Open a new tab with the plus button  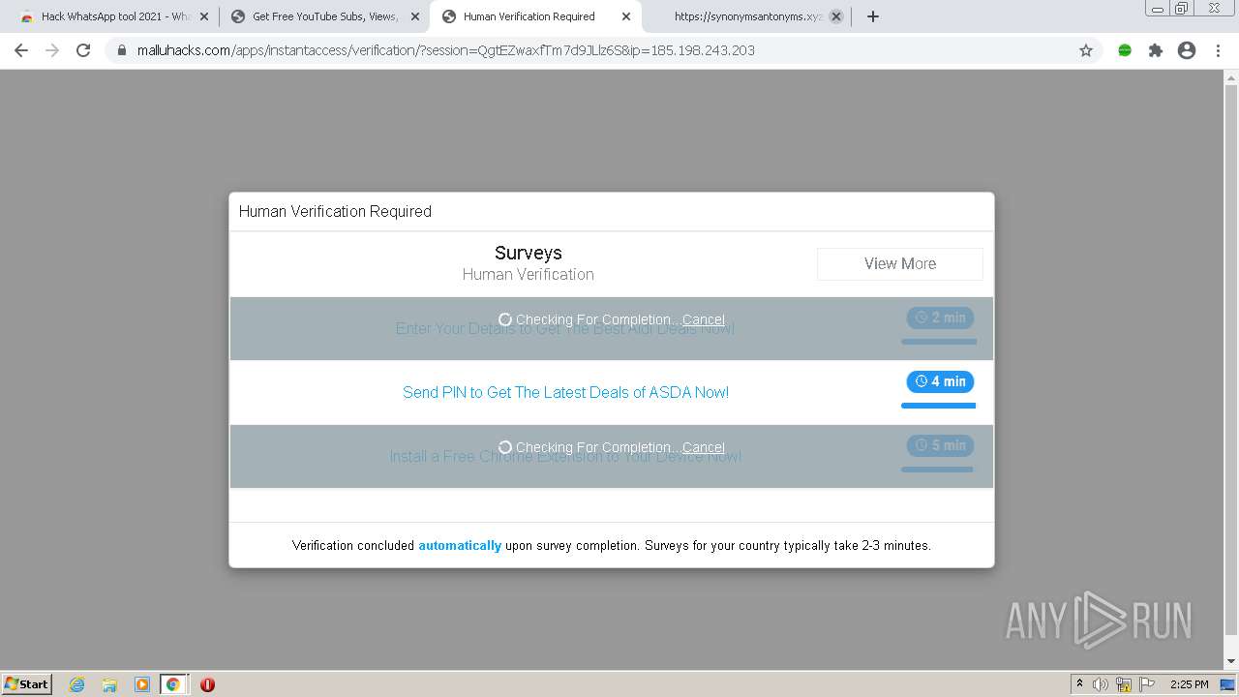point(873,16)
